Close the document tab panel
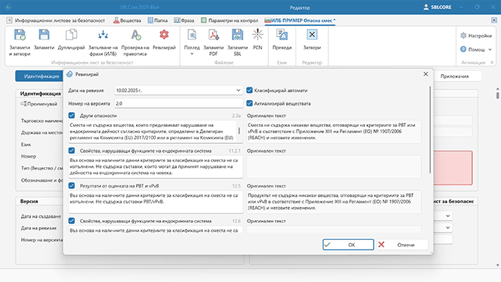Viewport: 501px width, 282px height. 494,20
